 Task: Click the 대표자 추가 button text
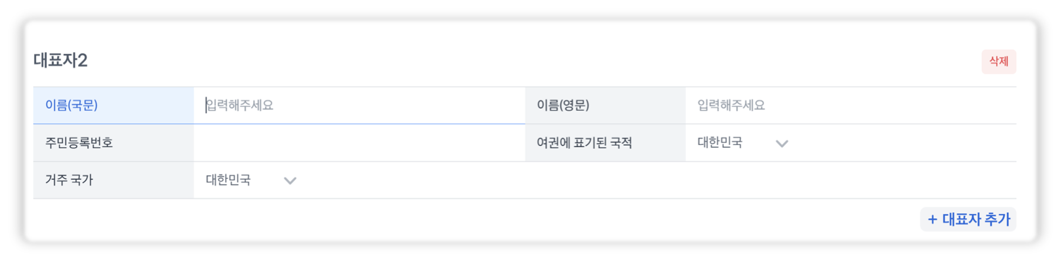click(x=976, y=220)
